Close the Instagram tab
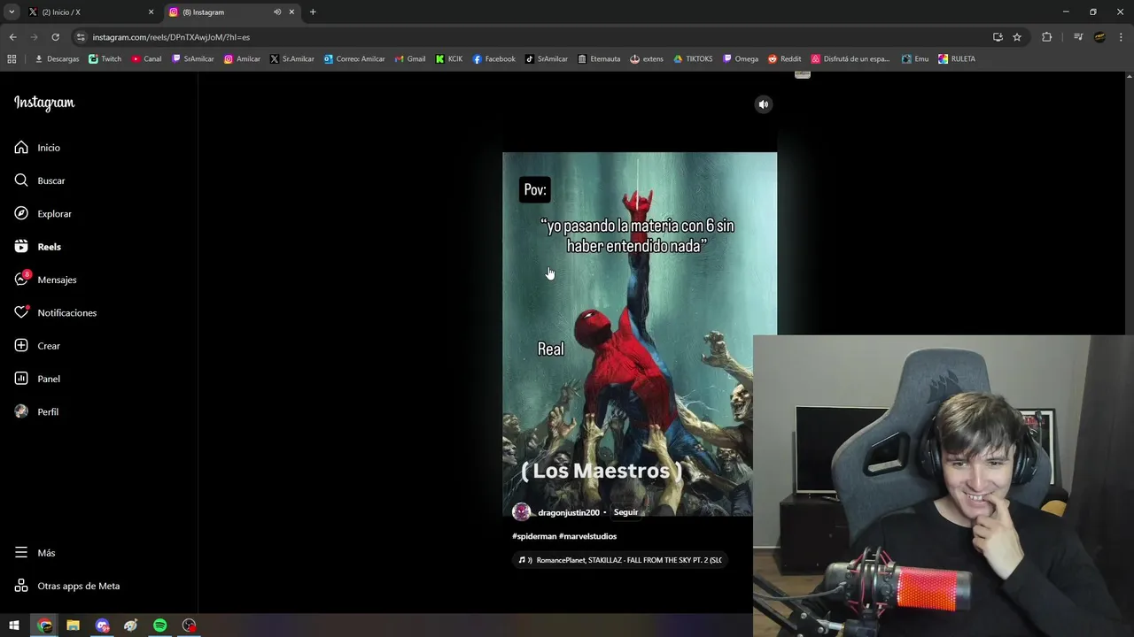The image size is (1134, 637). coord(291,12)
